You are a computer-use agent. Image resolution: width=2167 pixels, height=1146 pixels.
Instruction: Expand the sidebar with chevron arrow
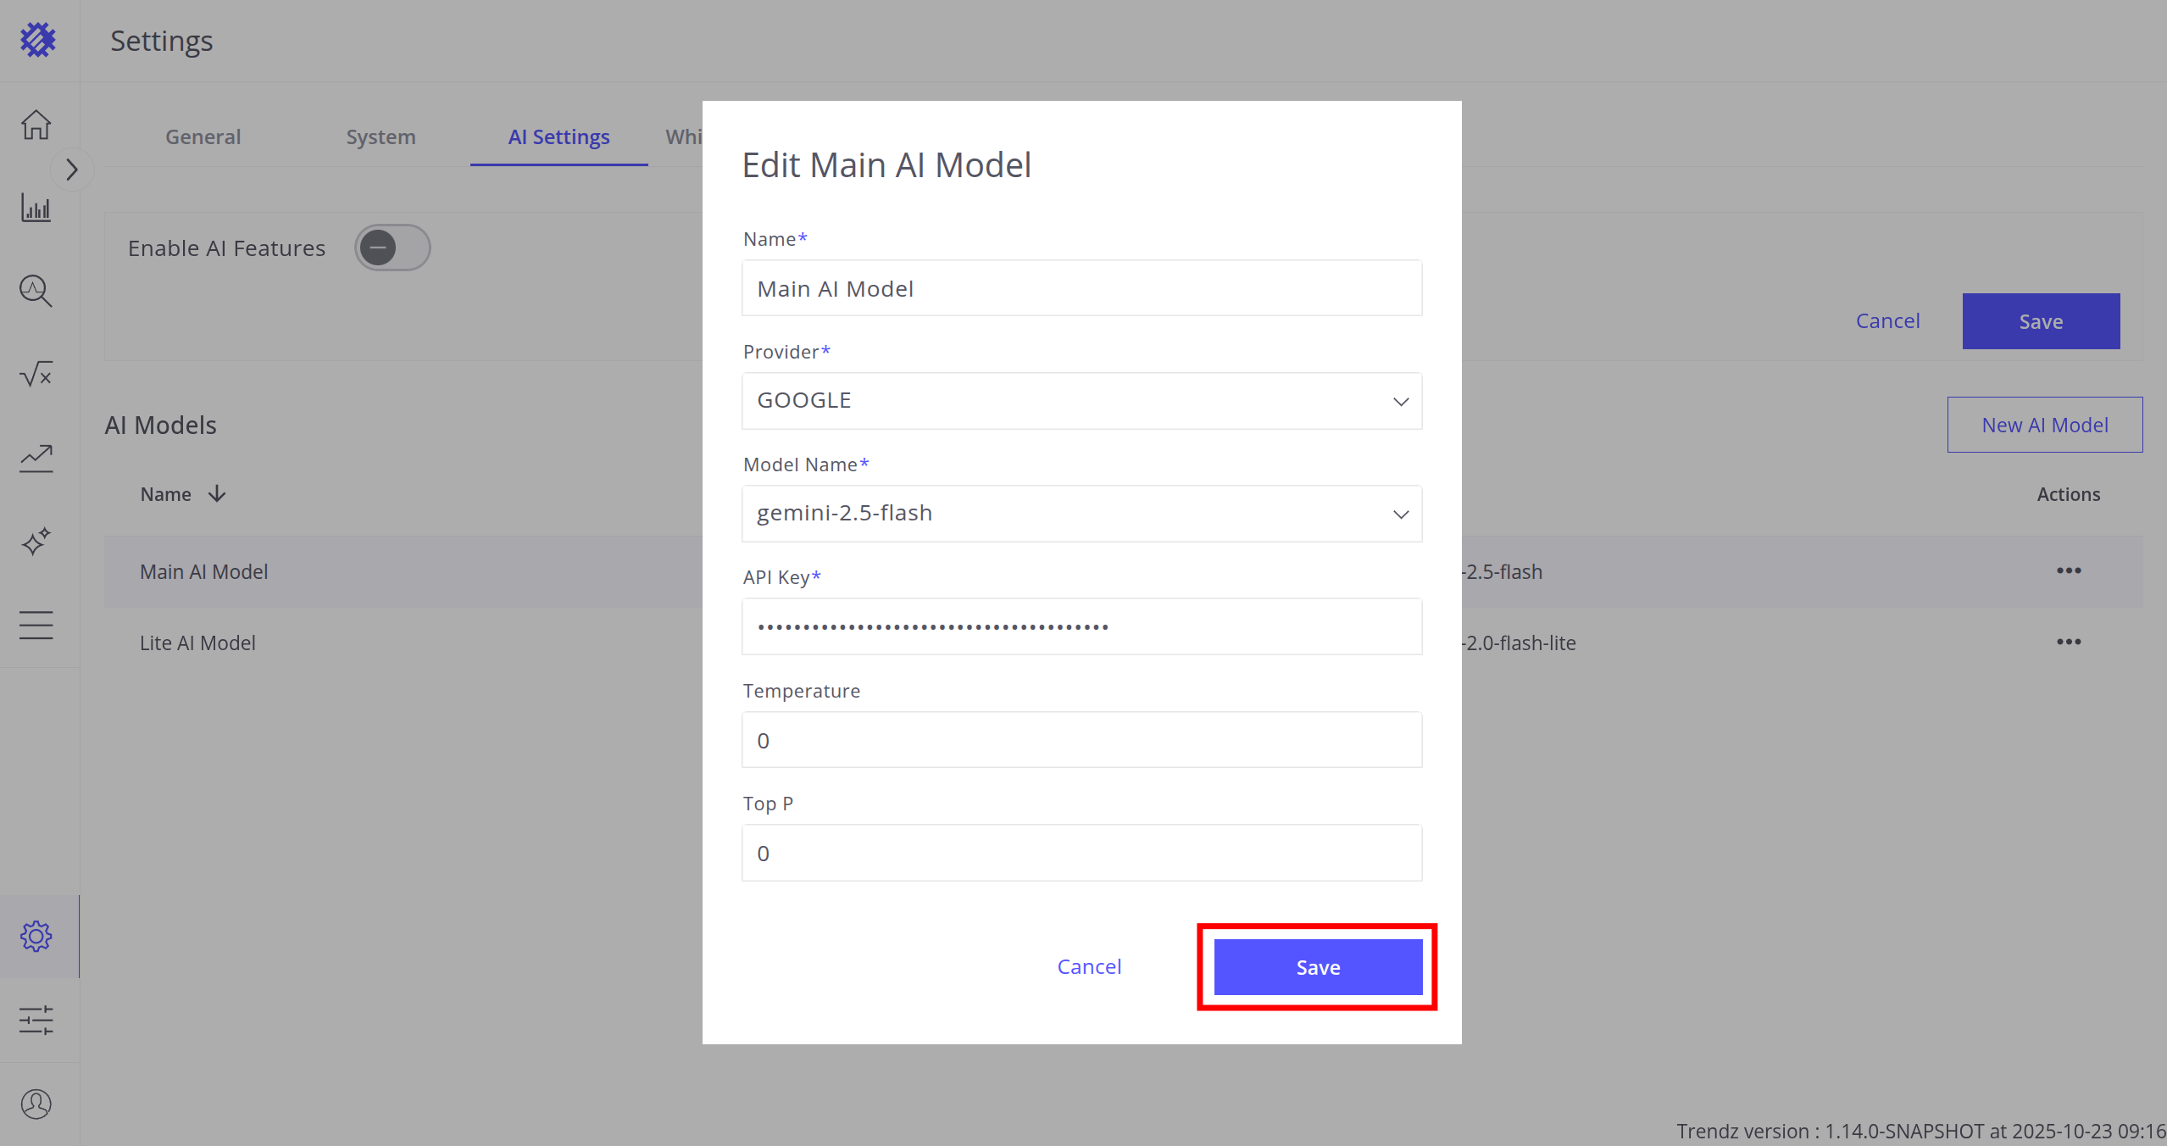coord(72,170)
